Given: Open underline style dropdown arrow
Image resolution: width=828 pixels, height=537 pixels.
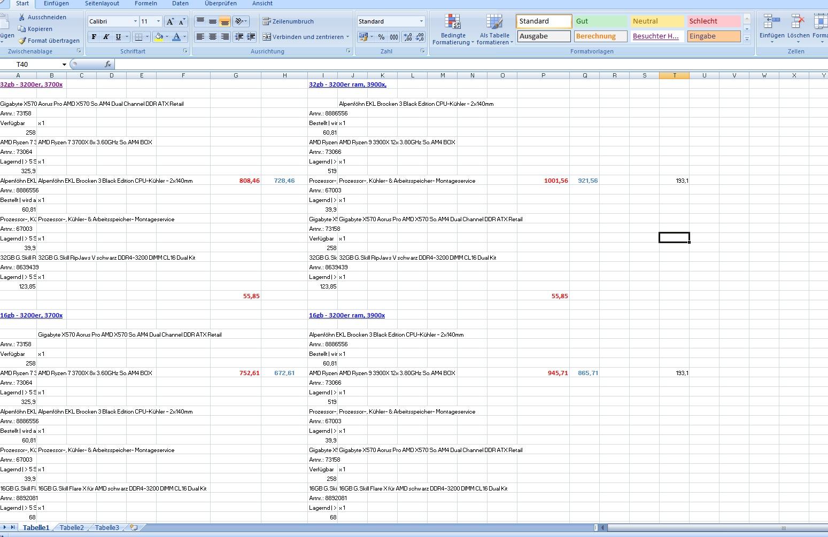Looking at the screenshot, I should pyautogui.click(x=127, y=37).
